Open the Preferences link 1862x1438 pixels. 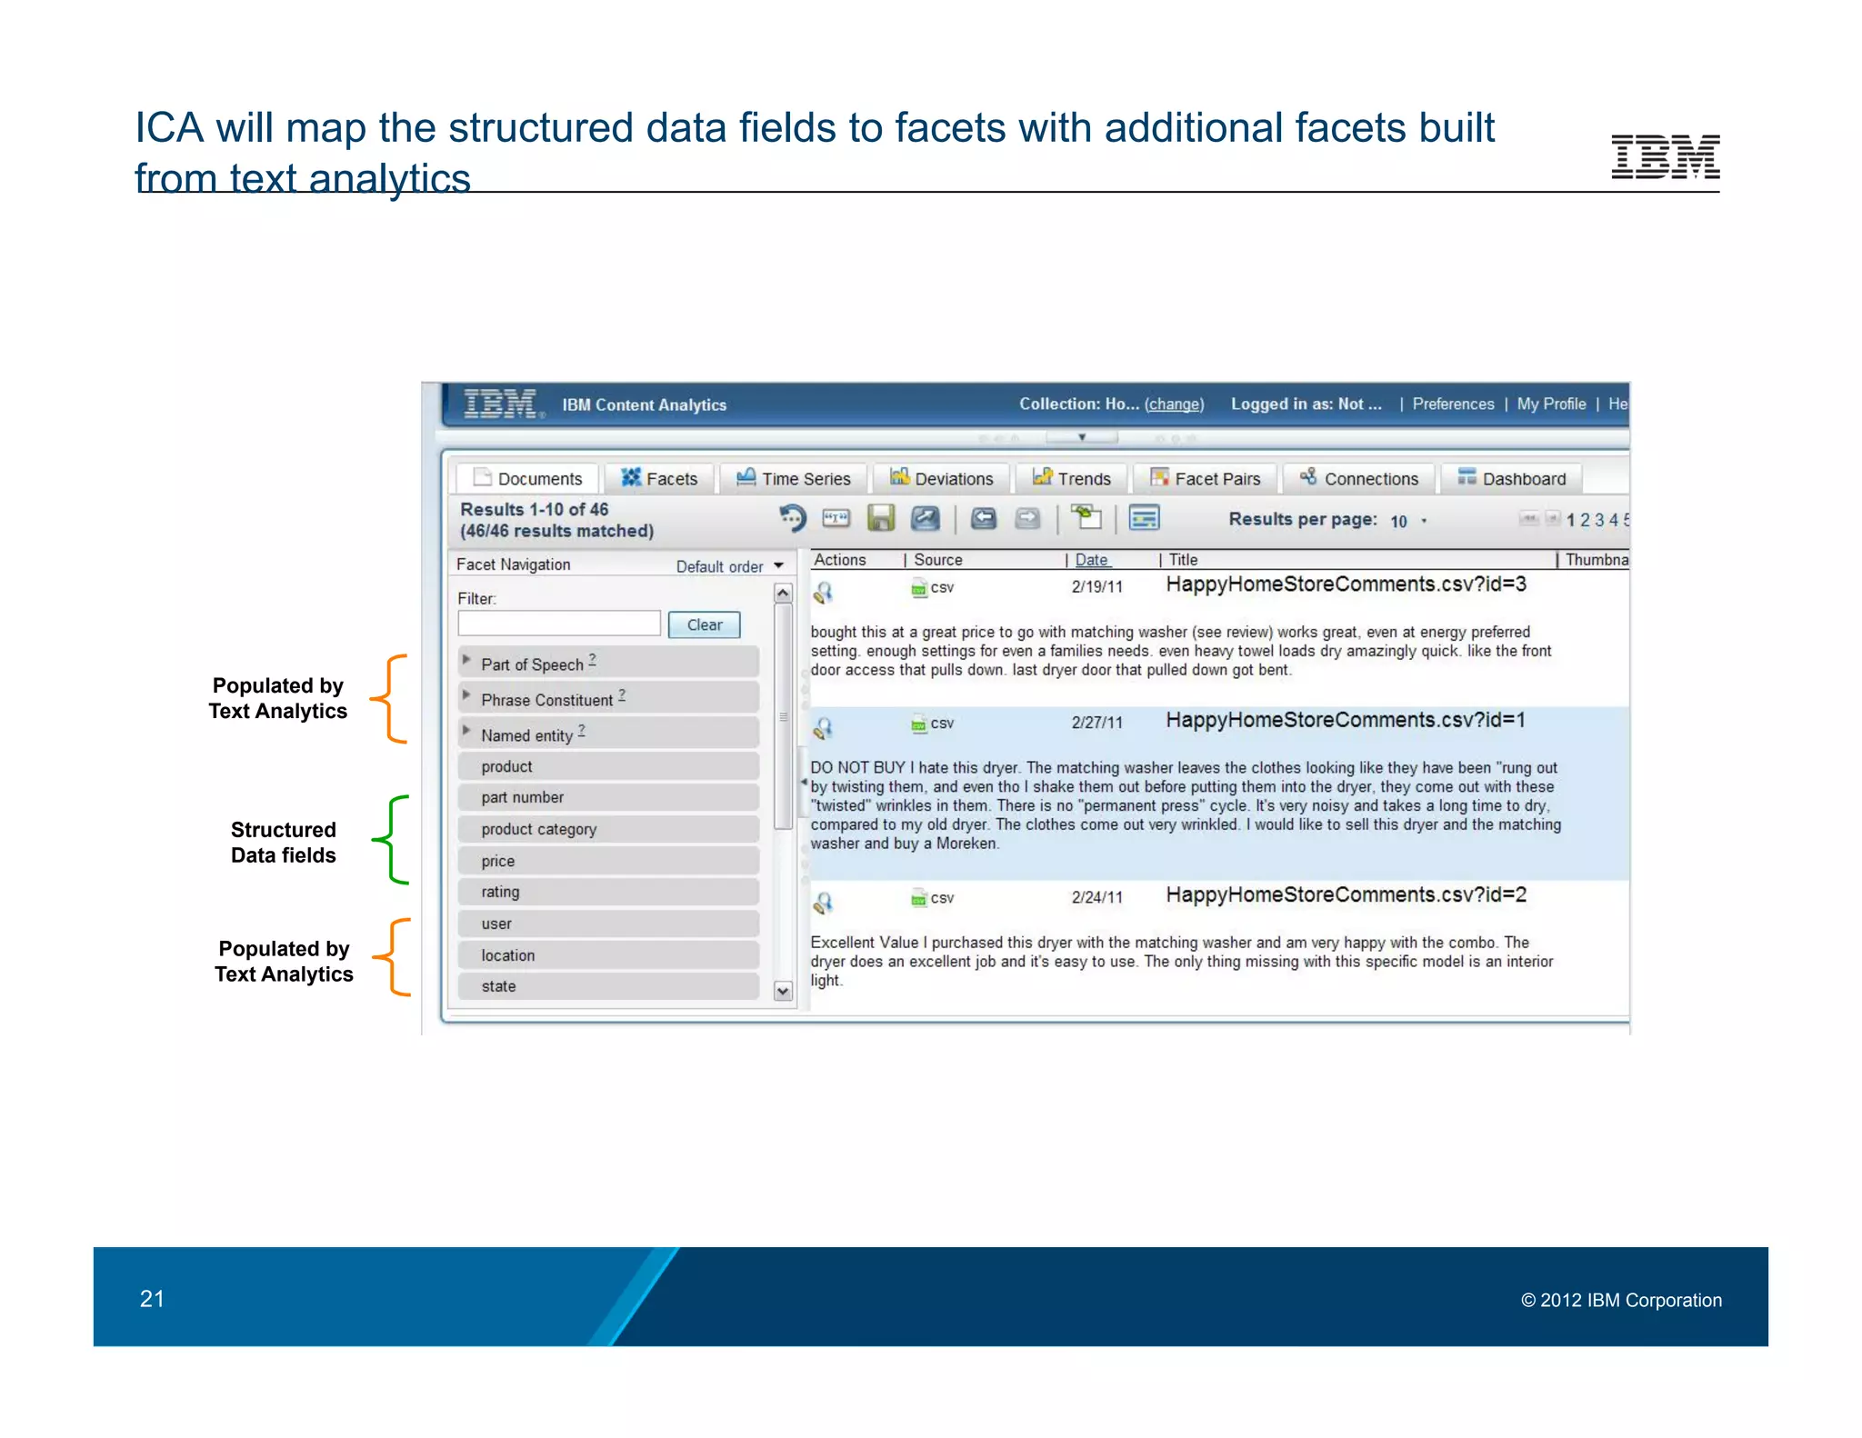(1453, 404)
